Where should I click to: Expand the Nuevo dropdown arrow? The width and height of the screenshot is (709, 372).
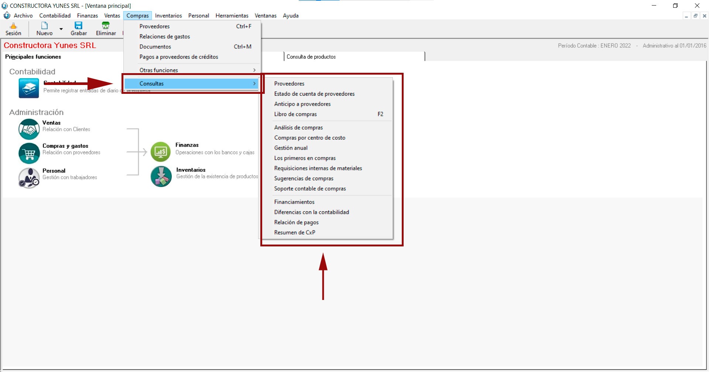[61, 29]
